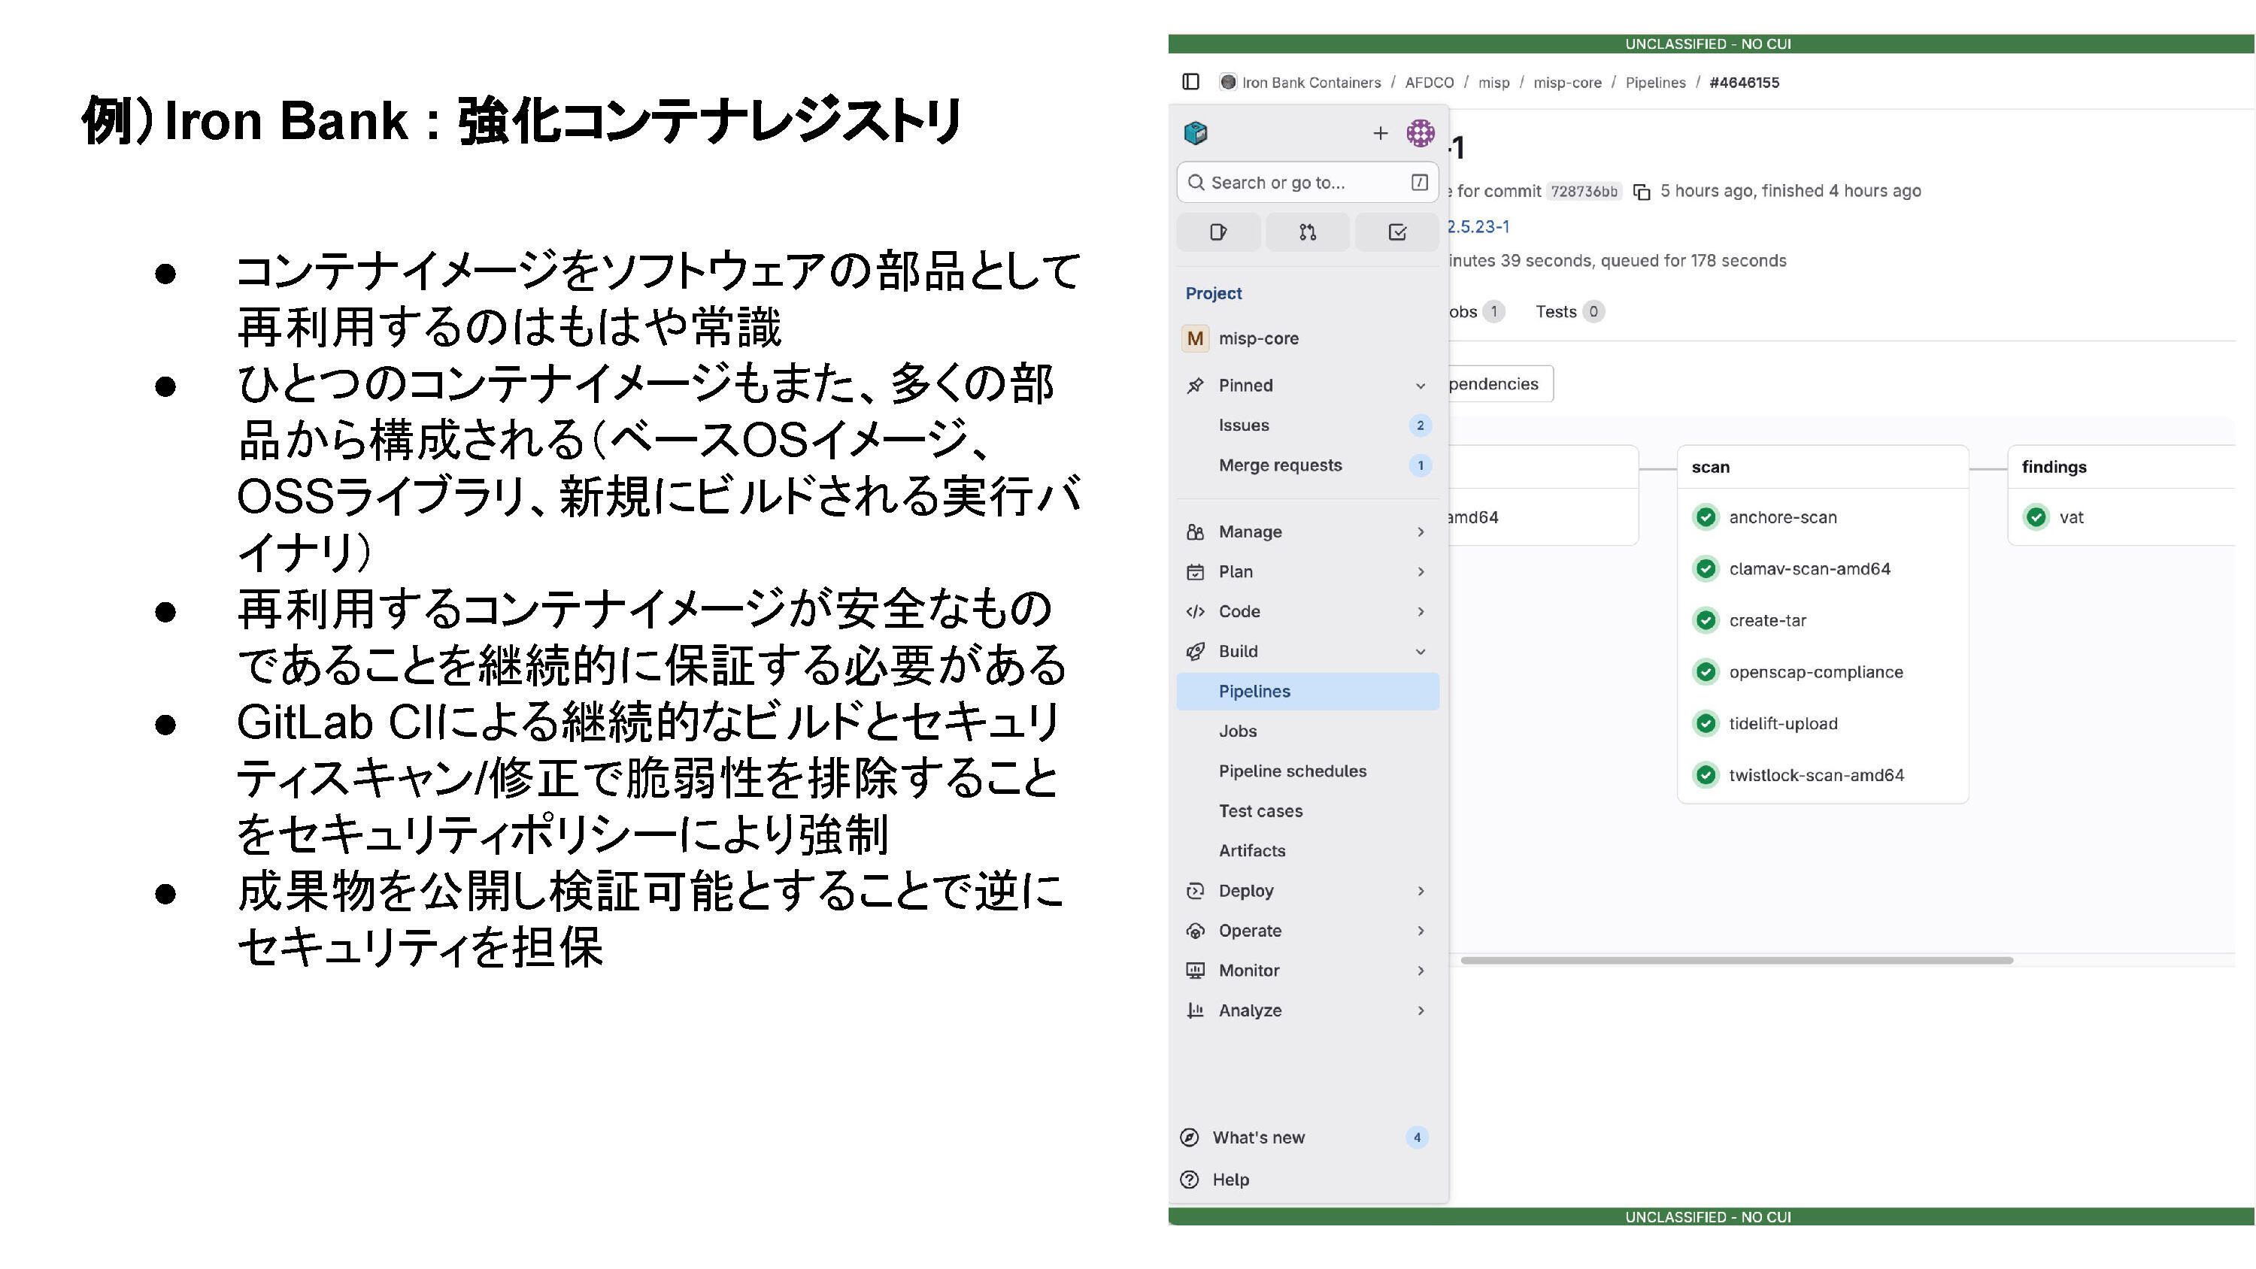This screenshot has width=2256, height=1269.
Task: Click the GitLab tanuki logo icon
Action: [x=1196, y=133]
